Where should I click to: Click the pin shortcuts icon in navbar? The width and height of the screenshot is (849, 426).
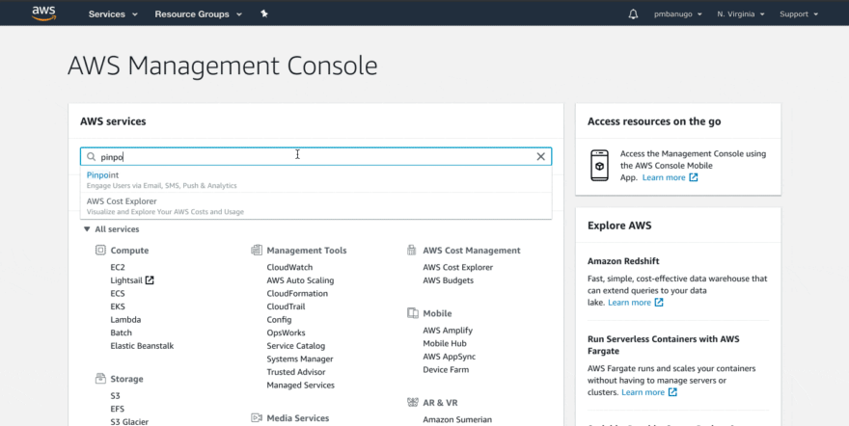point(264,14)
